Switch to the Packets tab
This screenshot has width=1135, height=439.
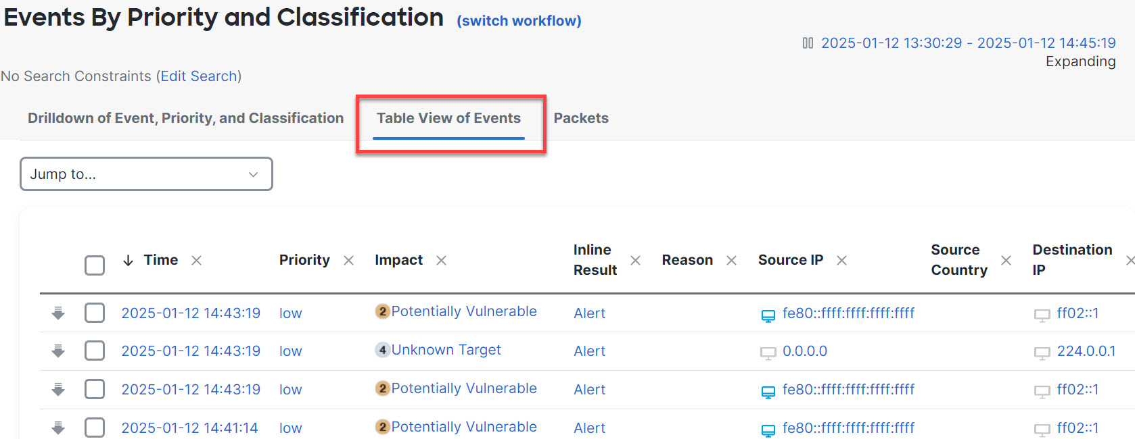pyautogui.click(x=581, y=118)
